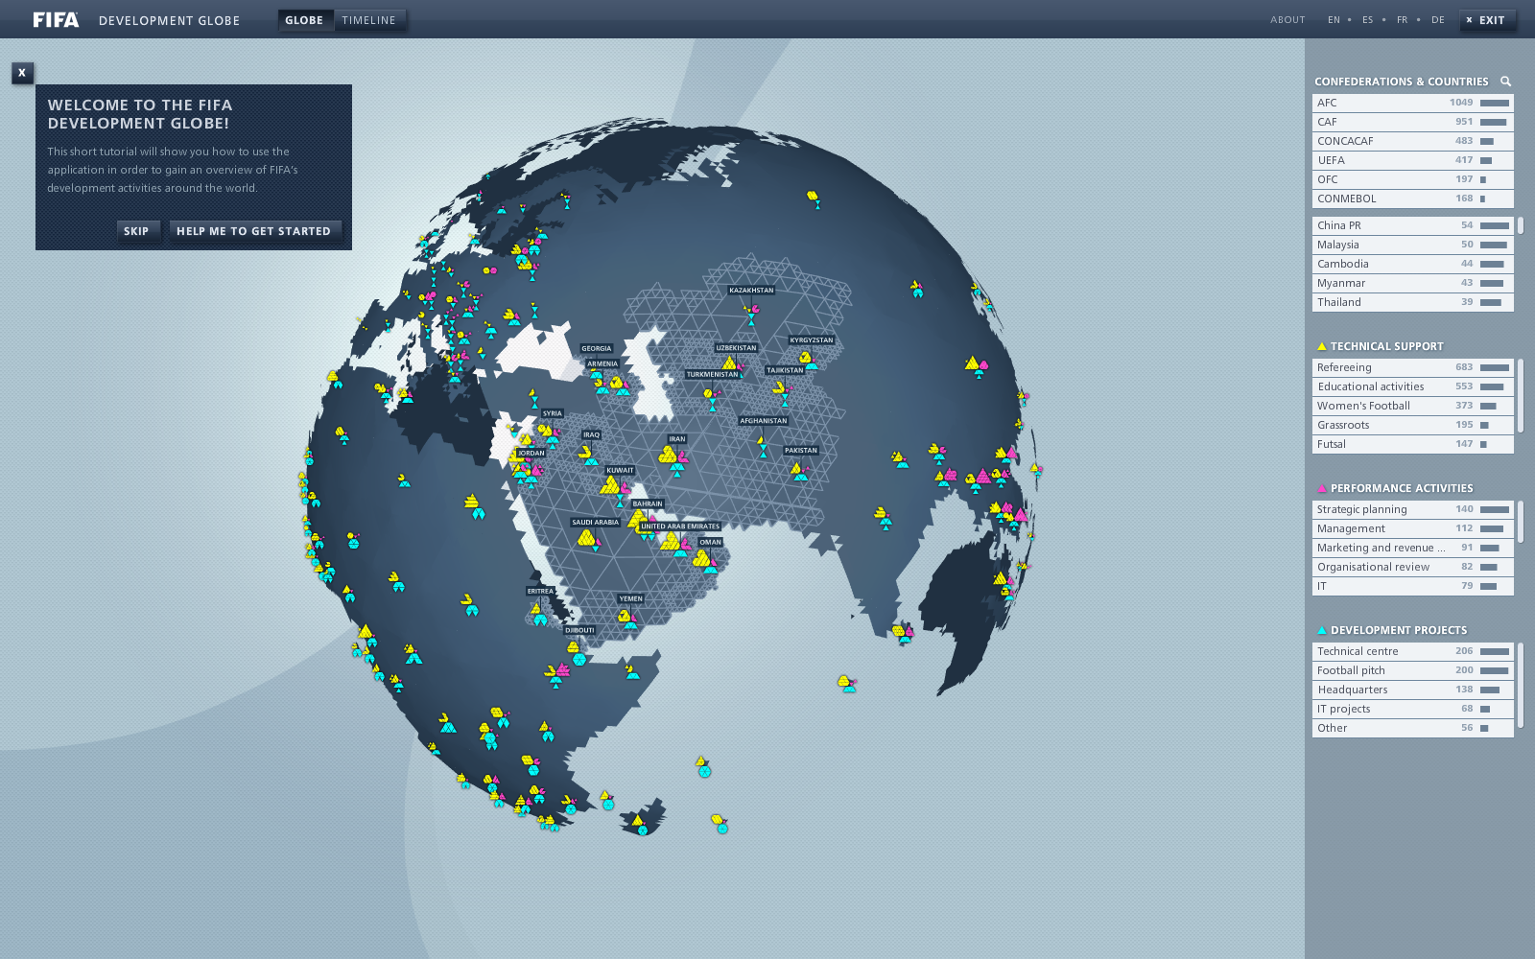This screenshot has width=1535, height=959.
Task: Click the Saudi Arabia activity marker
Action: coord(587,539)
